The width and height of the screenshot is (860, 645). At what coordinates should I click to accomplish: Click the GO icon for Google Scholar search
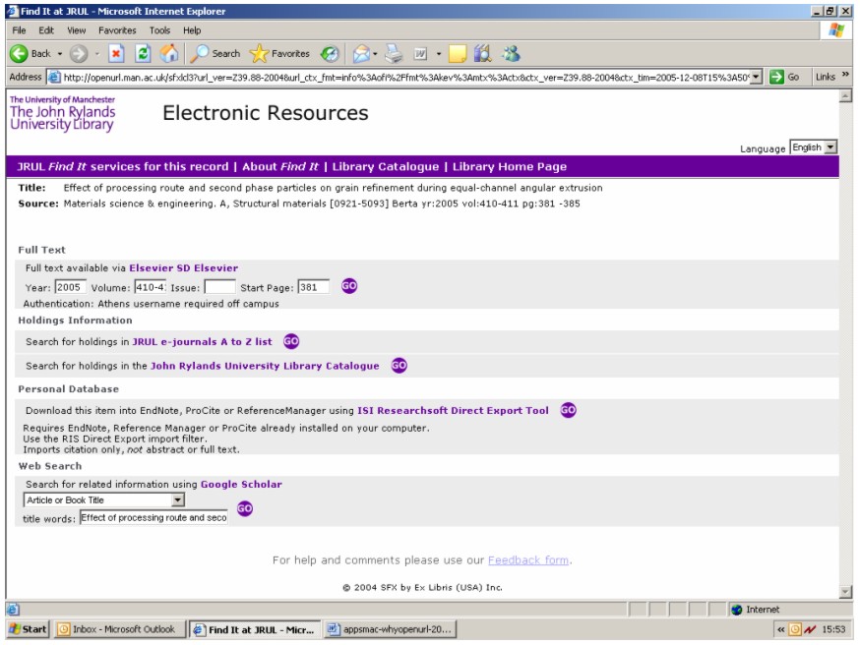245,508
